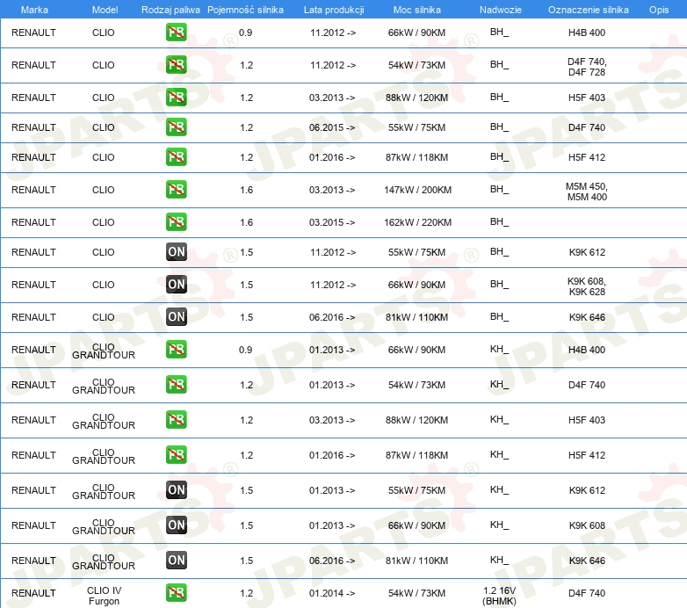Click petrol icon in Clio 88kW / 120KM BH_ row

[176, 98]
